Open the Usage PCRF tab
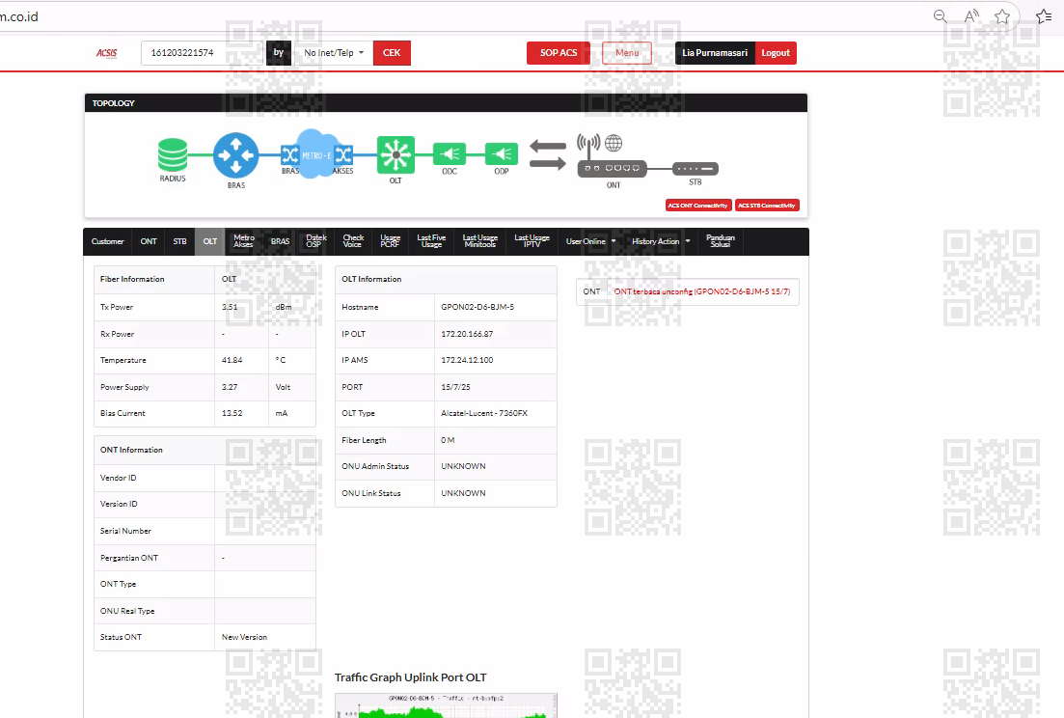The height and width of the screenshot is (718, 1064). tap(390, 241)
